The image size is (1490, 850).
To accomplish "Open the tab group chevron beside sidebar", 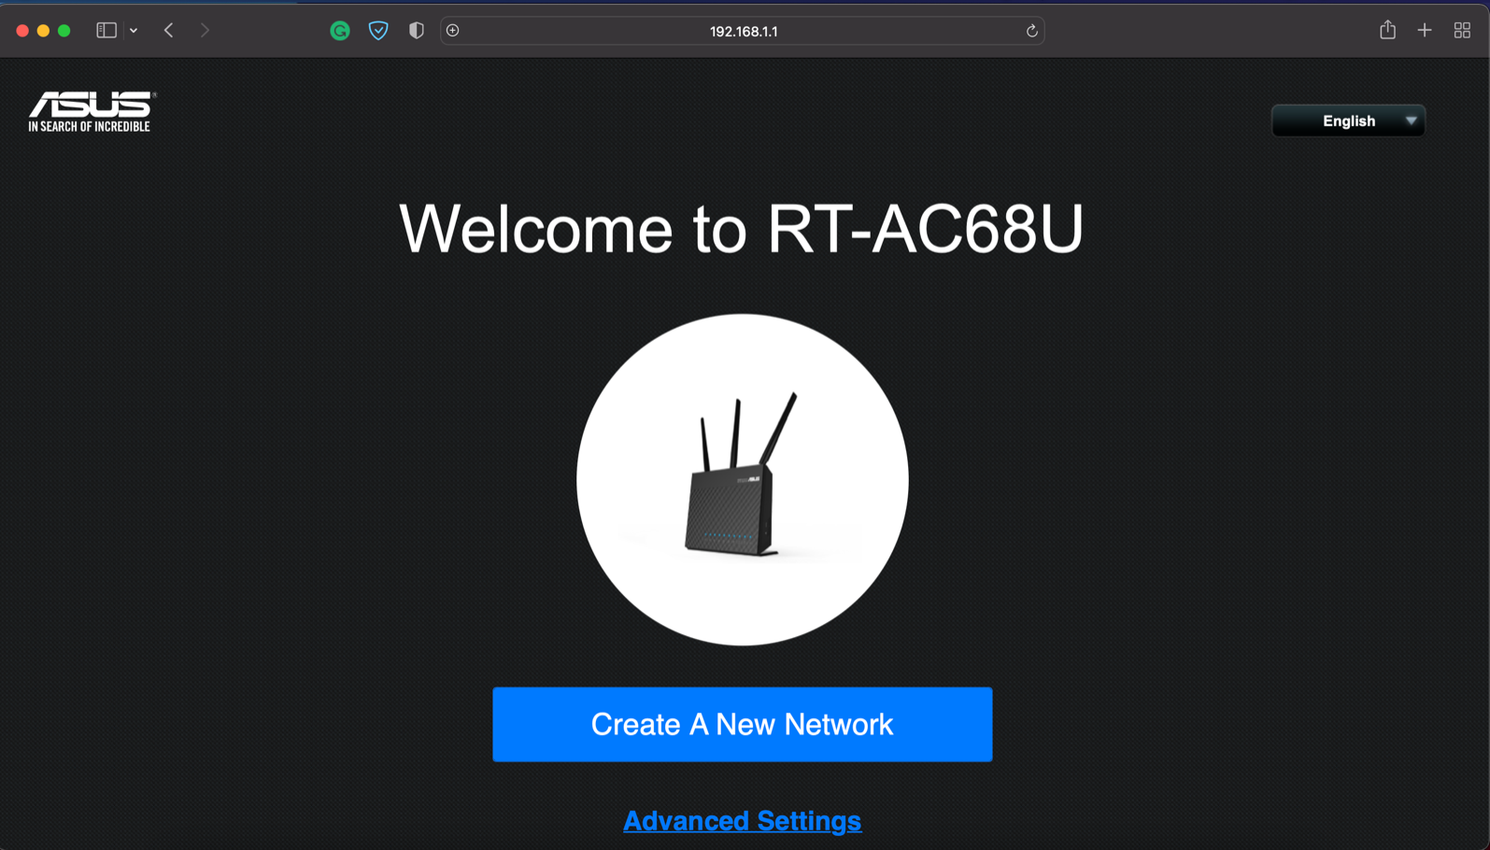I will click(x=134, y=31).
